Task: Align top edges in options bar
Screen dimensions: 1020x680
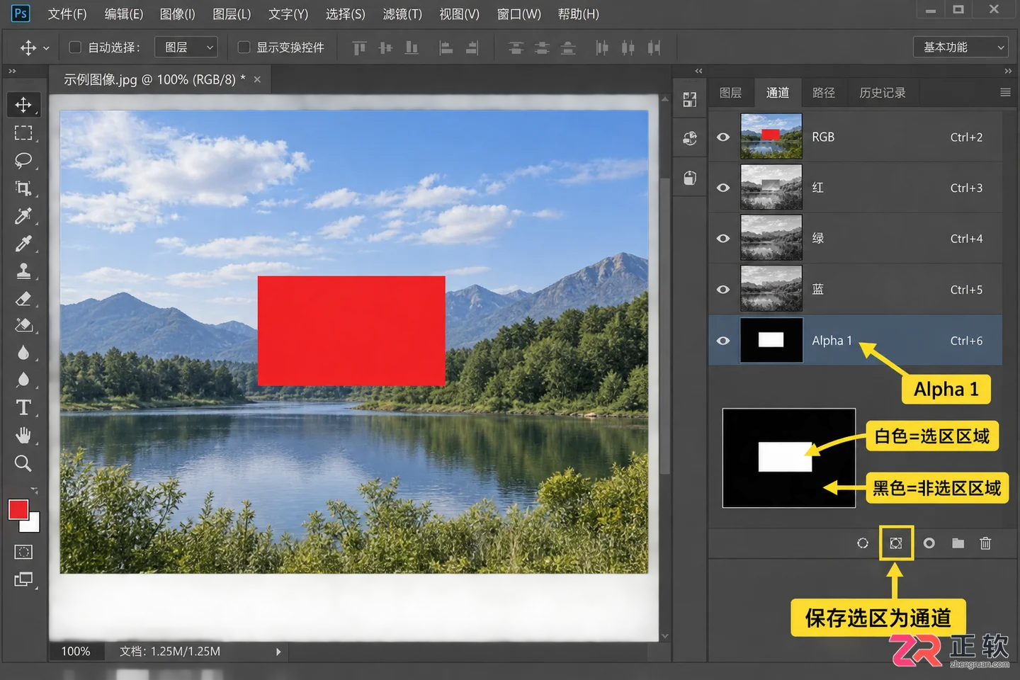Action: click(359, 47)
